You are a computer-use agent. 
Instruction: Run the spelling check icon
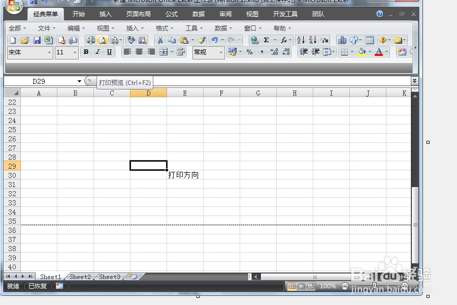click(x=131, y=40)
